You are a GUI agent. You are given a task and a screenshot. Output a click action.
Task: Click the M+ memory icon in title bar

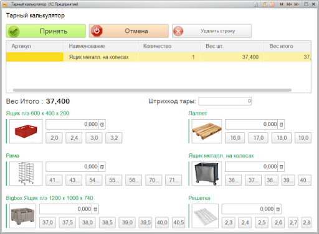pos(289,4)
